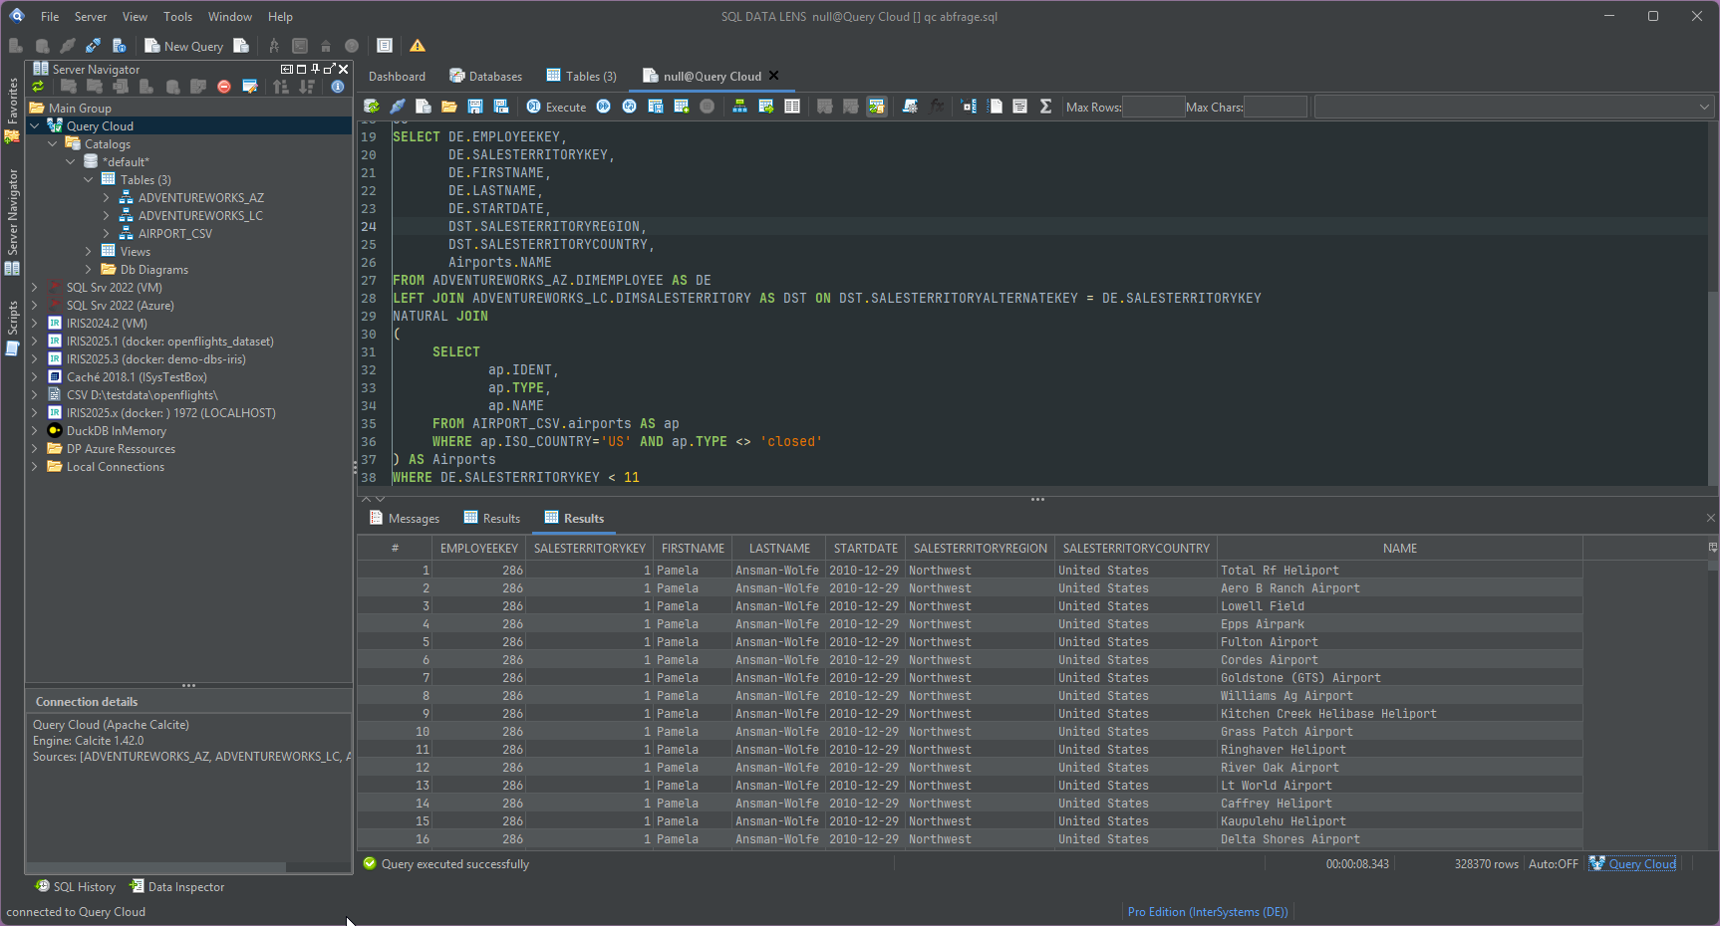The width and height of the screenshot is (1720, 926).
Task: Click red remove connection icon in Server Navigator
Action: point(224,87)
